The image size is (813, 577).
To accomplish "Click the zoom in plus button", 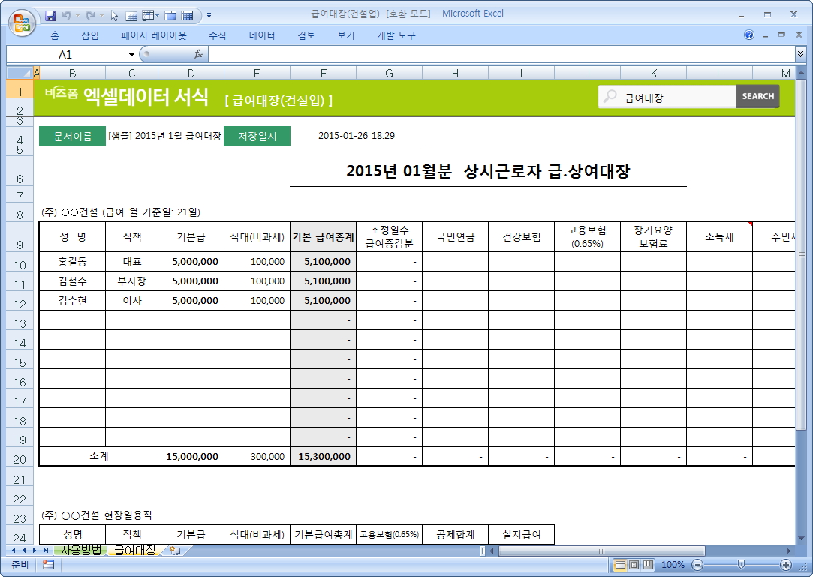I will (x=786, y=565).
